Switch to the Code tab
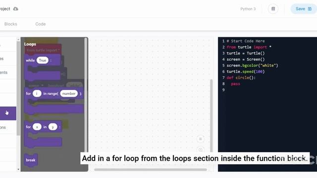317x178 pixels. (41, 24)
